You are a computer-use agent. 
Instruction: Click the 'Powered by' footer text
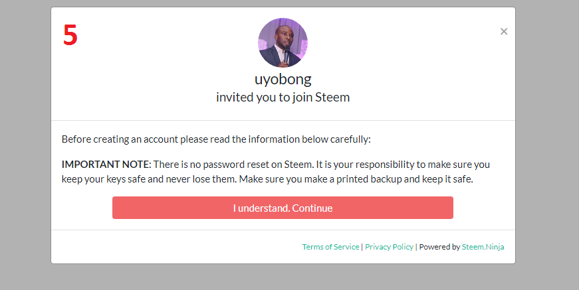point(439,247)
